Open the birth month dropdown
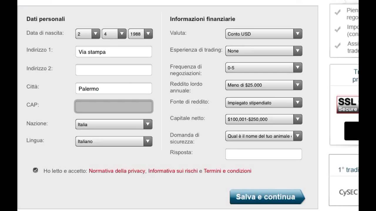Image resolution: width=376 pixels, height=211 pixels. 114,34
